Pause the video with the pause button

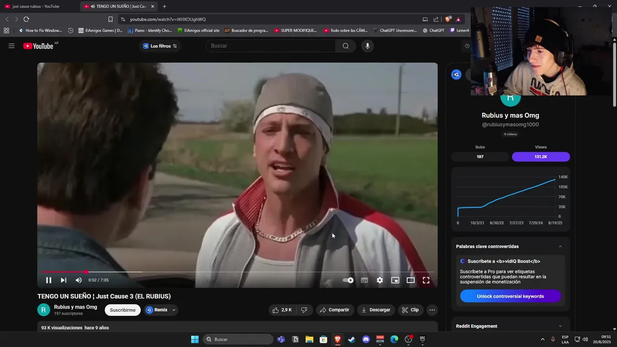click(49, 280)
